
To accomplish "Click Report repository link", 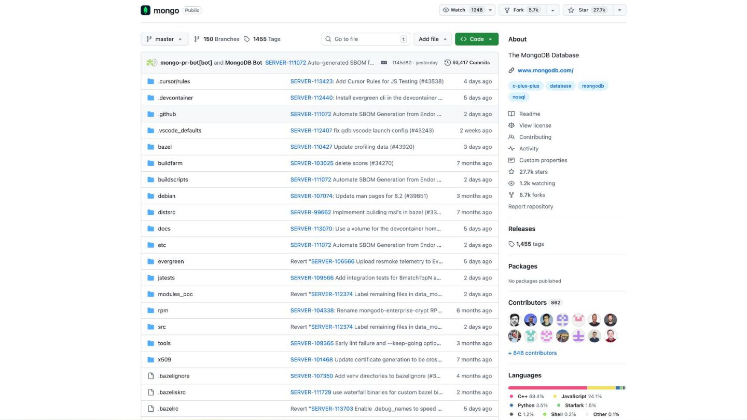I will [x=531, y=206].
